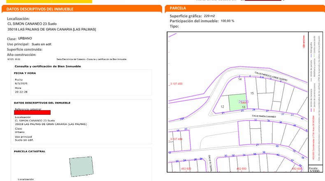The width and height of the screenshot is (325, 181).
Task: Click 'LAS PALMAS DE GRAN CANARIA [LAS PALMAS]' with square brackets
Action: click(57, 30)
